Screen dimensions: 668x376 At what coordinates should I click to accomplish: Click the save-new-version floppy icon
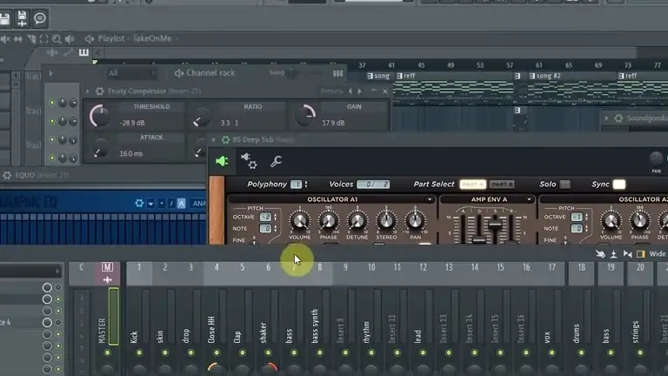coord(22,19)
